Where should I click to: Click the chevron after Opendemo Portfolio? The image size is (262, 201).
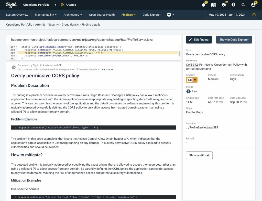(x=55, y=5)
